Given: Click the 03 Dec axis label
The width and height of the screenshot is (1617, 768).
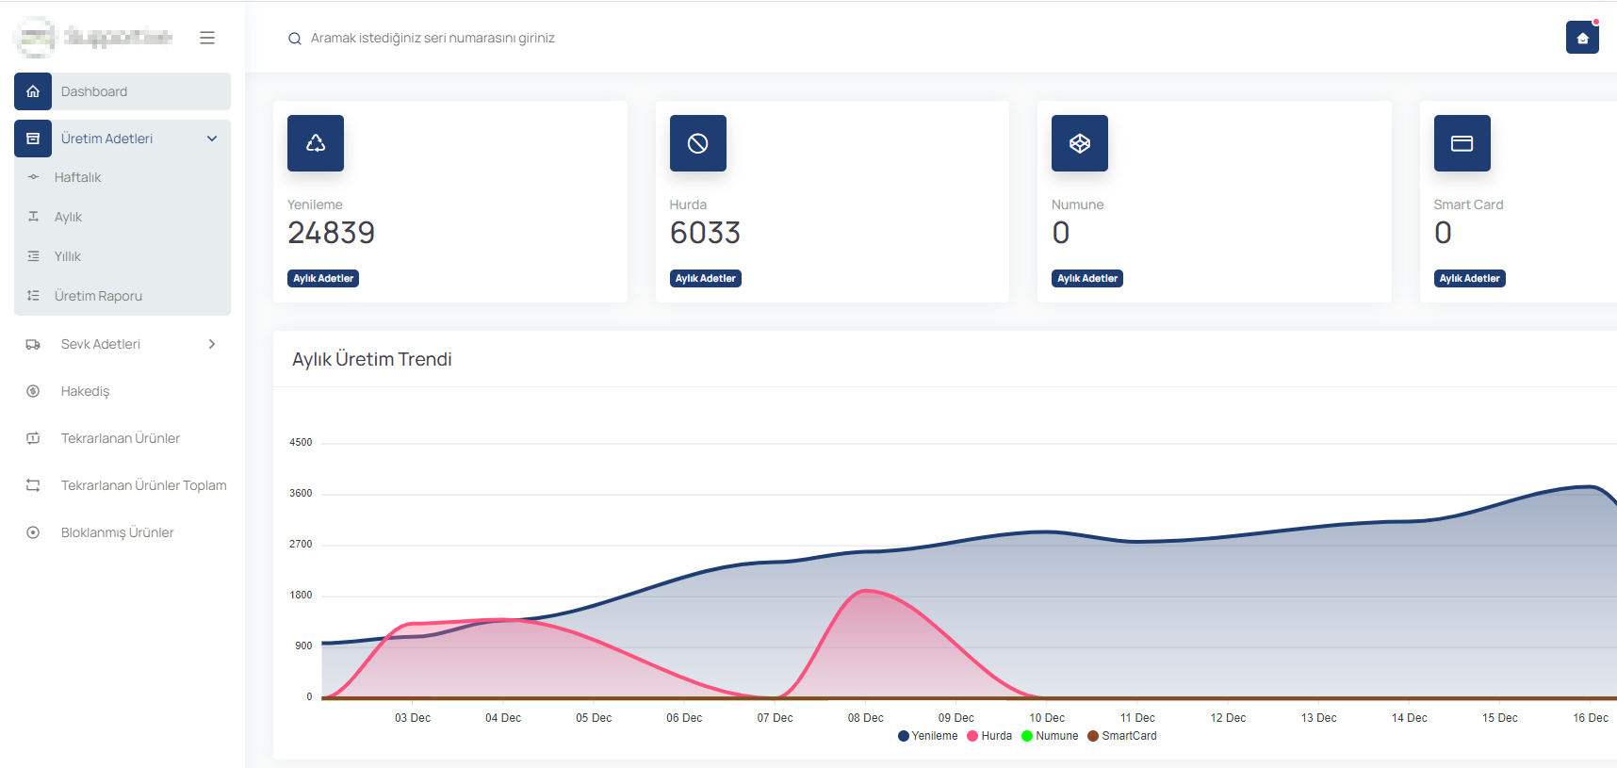Looking at the screenshot, I should tap(413, 718).
